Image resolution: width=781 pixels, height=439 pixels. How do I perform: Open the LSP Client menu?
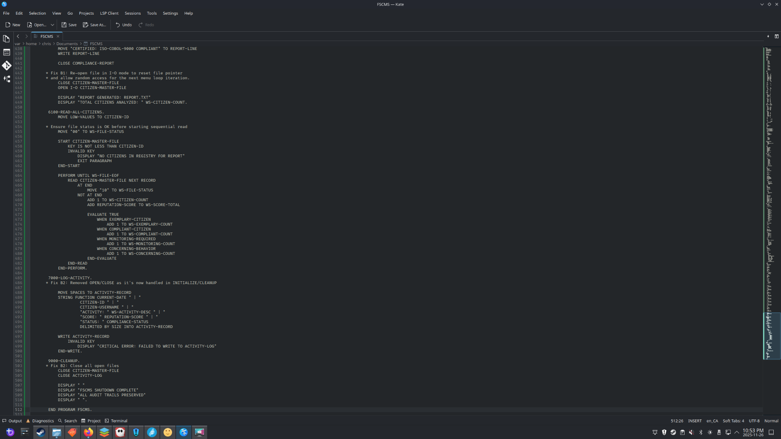[109, 13]
